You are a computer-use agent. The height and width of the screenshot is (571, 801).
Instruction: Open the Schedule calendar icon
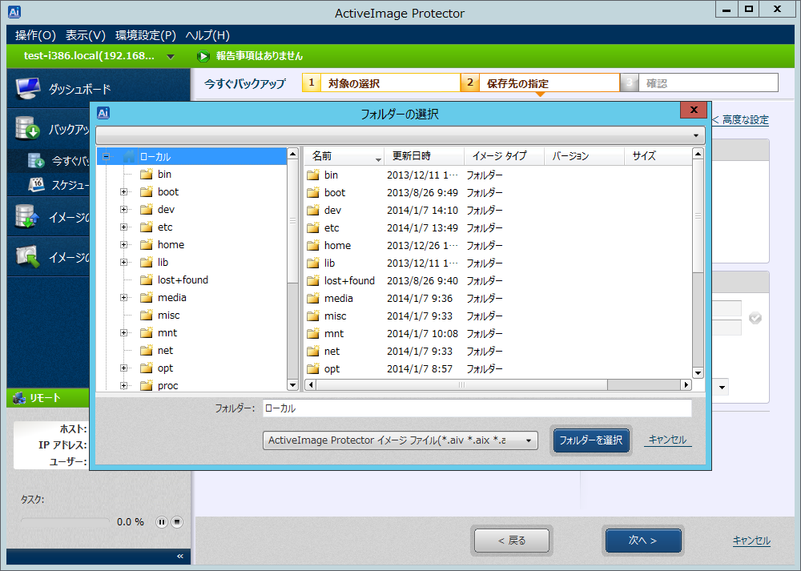[x=36, y=184]
